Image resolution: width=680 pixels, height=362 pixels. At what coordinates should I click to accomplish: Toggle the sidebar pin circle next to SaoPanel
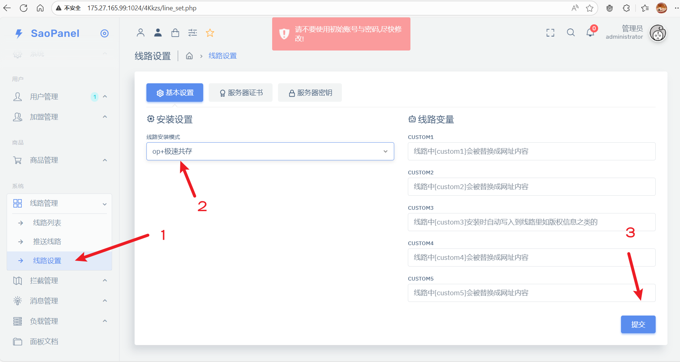104,34
